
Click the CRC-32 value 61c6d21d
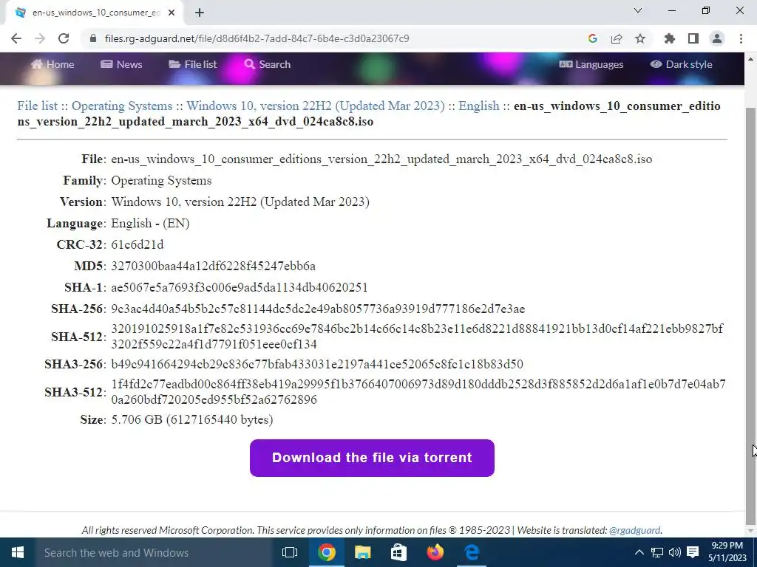point(137,245)
